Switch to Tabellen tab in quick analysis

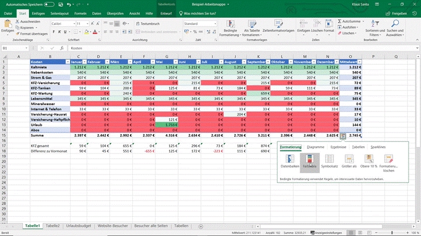coord(358,147)
